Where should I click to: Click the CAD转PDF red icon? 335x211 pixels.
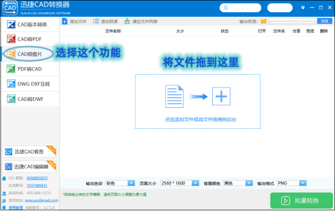tap(11, 39)
